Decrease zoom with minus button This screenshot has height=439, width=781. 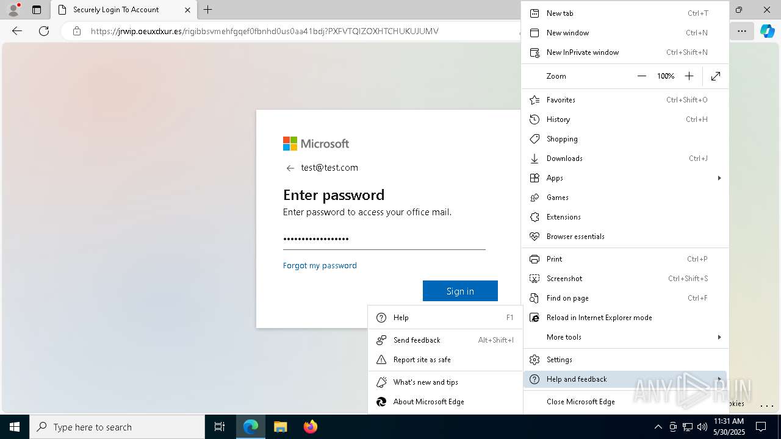[641, 76]
